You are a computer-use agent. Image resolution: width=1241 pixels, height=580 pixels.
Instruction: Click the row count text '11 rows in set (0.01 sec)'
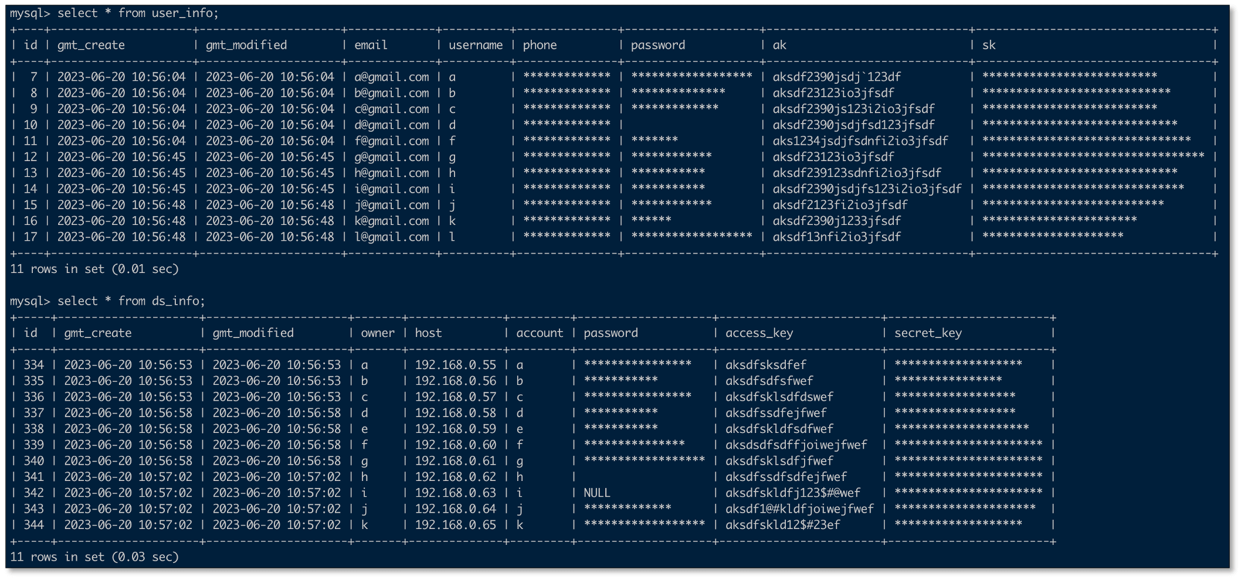point(94,269)
